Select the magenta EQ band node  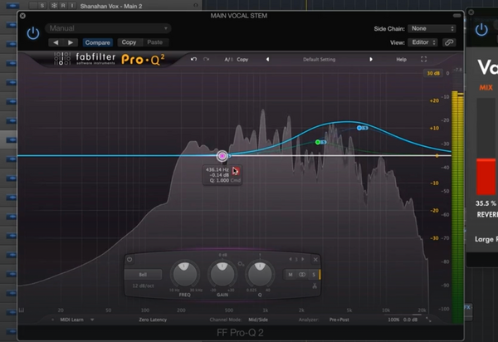pos(222,156)
